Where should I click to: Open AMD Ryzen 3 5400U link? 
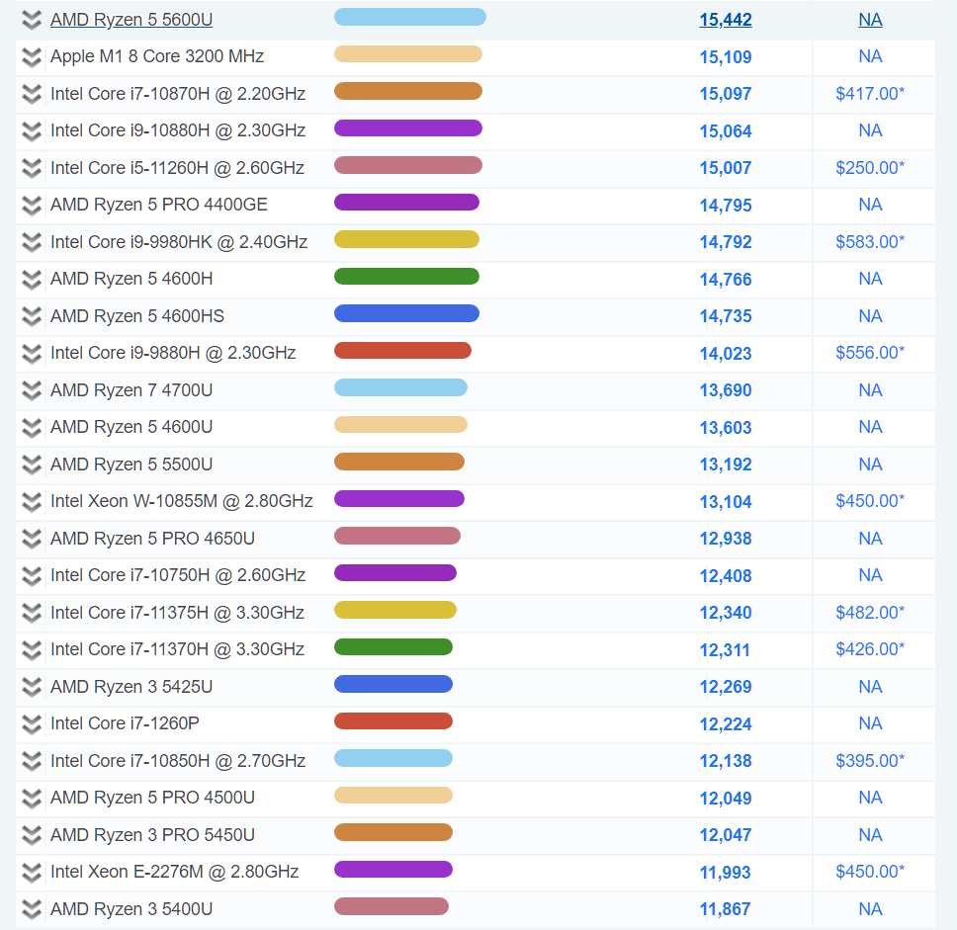tap(131, 908)
